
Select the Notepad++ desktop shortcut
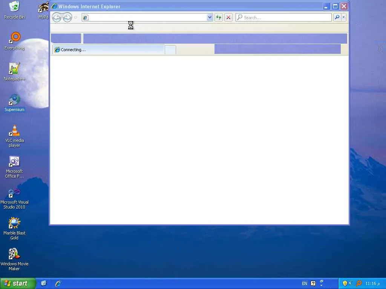click(x=15, y=72)
